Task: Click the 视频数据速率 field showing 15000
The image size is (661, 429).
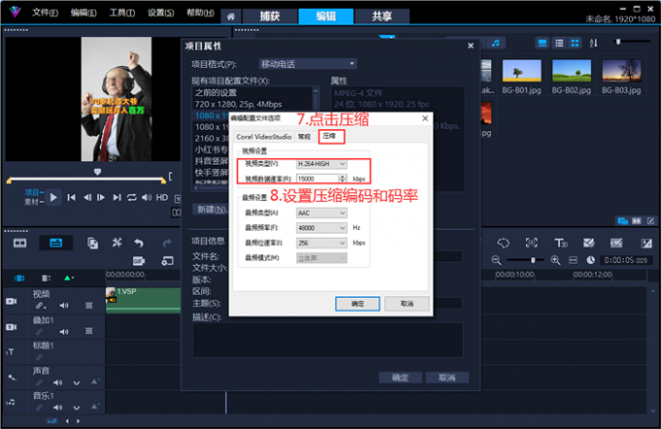Action: tap(318, 179)
